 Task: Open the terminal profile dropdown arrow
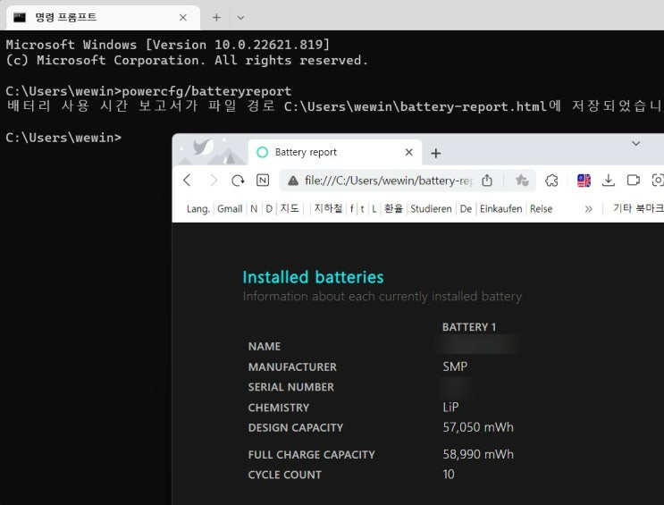point(240,17)
